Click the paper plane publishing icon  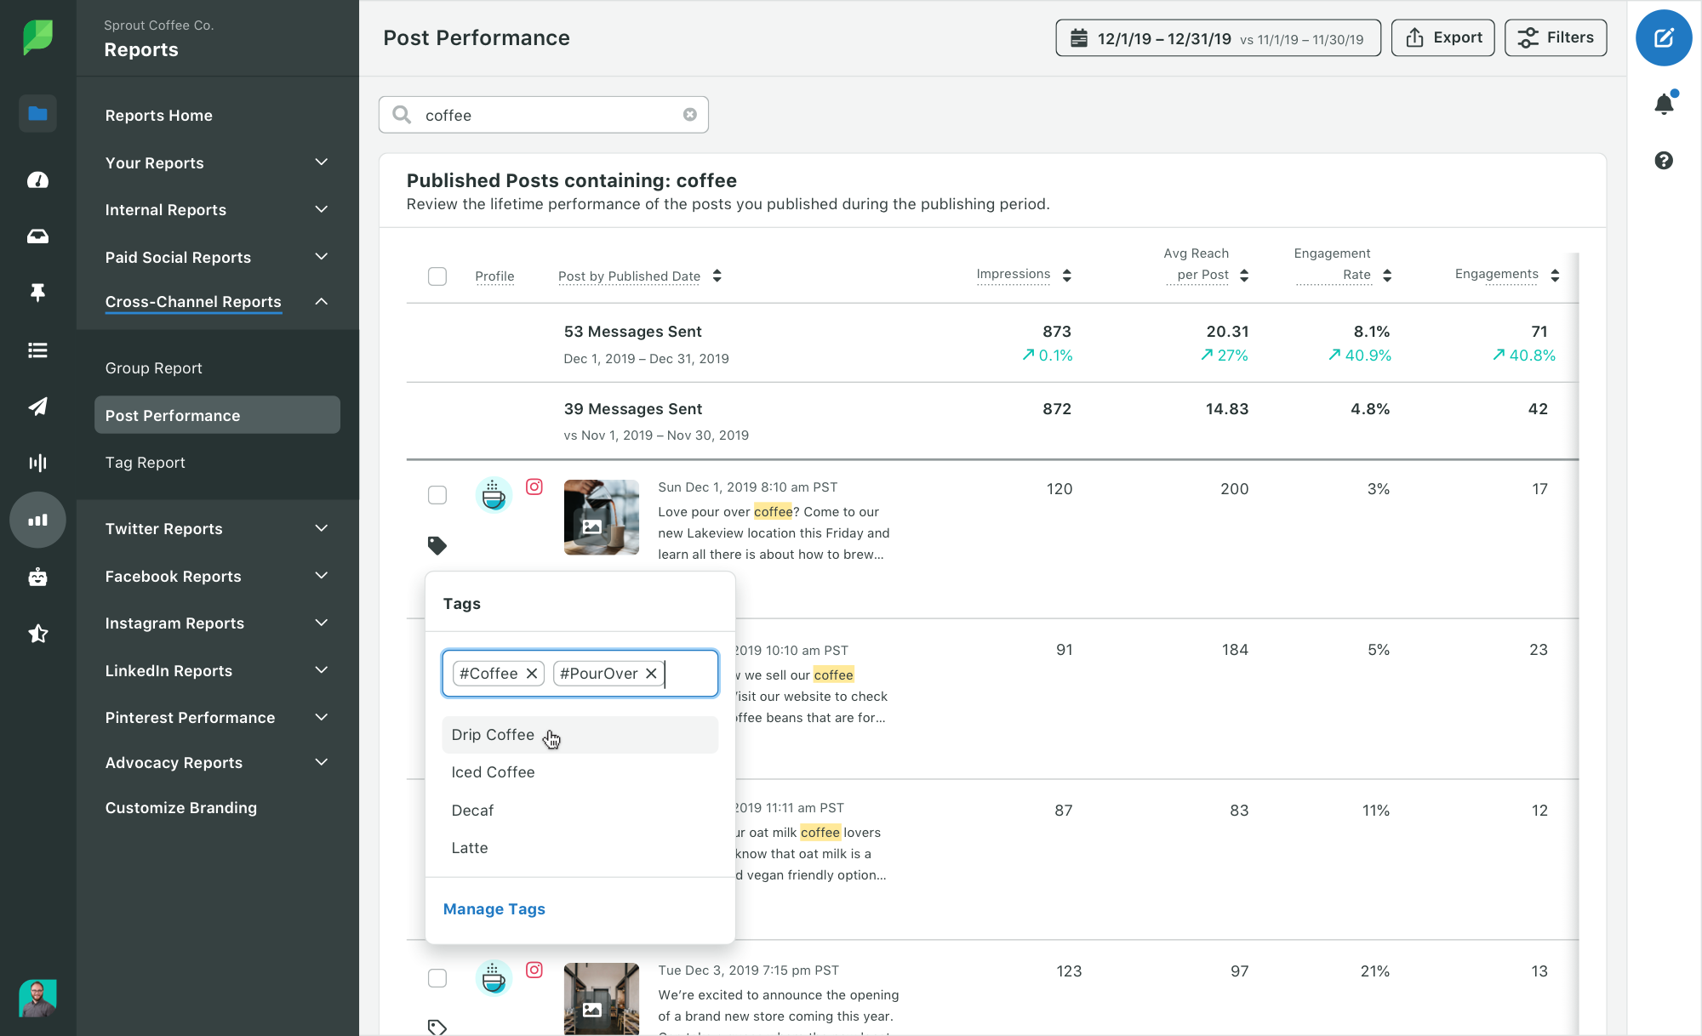[x=37, y=407]
